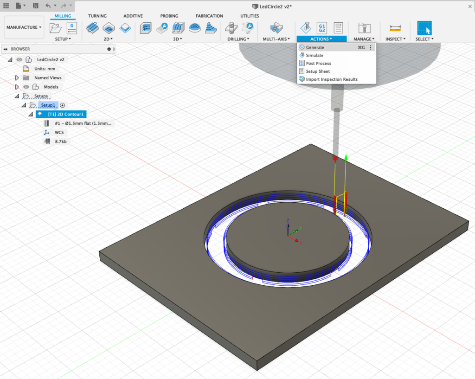Toggle visibility eye of LedCircle2 v2
This screenshot has width=475, height=379.
[19, 60]
